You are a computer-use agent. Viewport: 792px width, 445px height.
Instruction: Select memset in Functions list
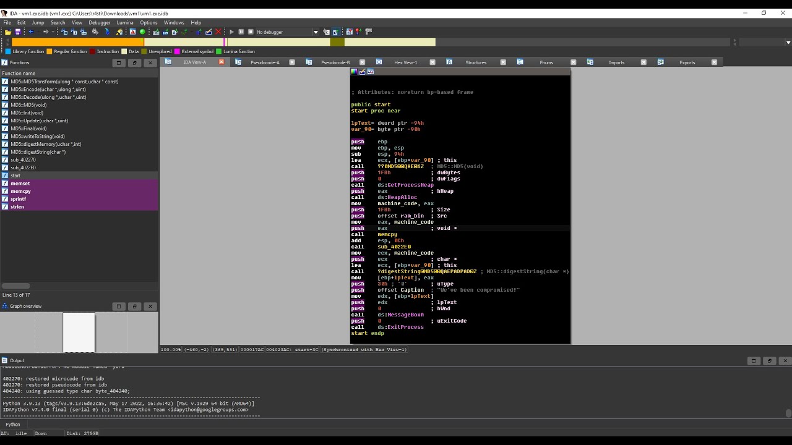(79, 184)
